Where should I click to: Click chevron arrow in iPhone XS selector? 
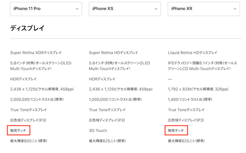pos(156,9)
